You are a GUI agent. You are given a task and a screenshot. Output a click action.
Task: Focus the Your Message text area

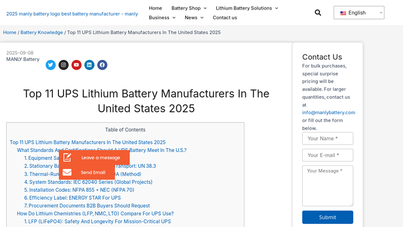coord(327,186)
